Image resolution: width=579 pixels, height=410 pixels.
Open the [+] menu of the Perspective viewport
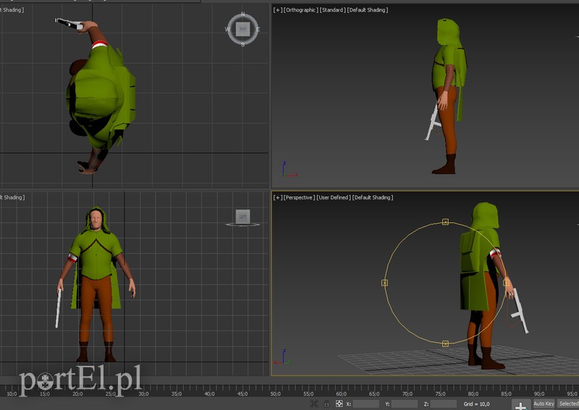(277, 197)
